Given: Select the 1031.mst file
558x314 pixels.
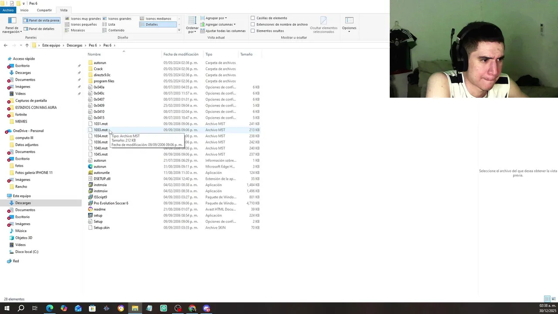Looking at the screenshot, I should [101, 124].
